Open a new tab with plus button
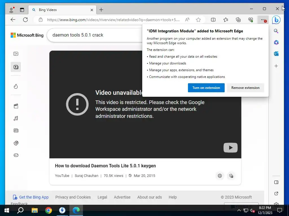Image resolution: width=289 pixels, height=216 pixels. [101, 10]
